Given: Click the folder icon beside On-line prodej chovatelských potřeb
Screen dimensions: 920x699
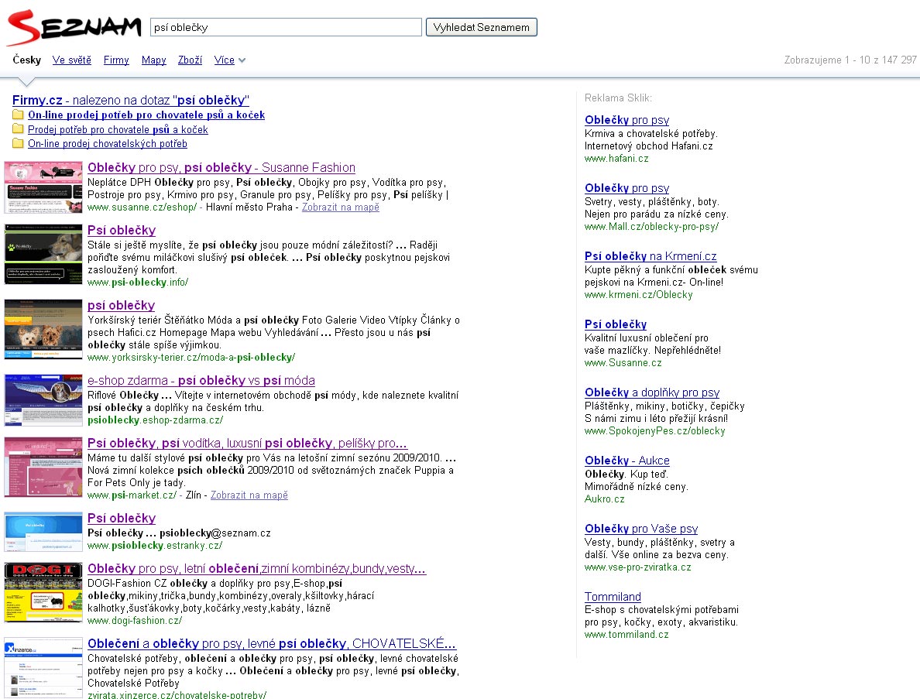Looking at the screenshot, I should (18, 143).
